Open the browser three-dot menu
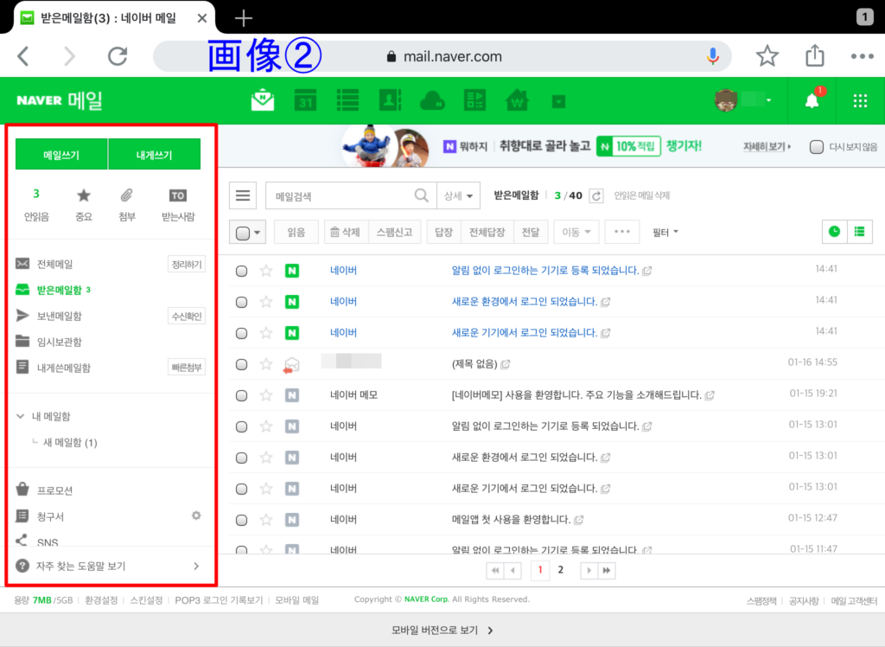The image size is (885, 647). (862, 56)
